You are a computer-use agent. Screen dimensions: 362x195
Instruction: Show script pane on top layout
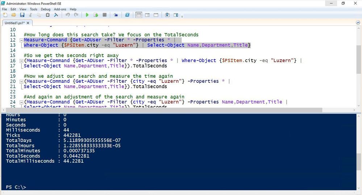(139, 15)
